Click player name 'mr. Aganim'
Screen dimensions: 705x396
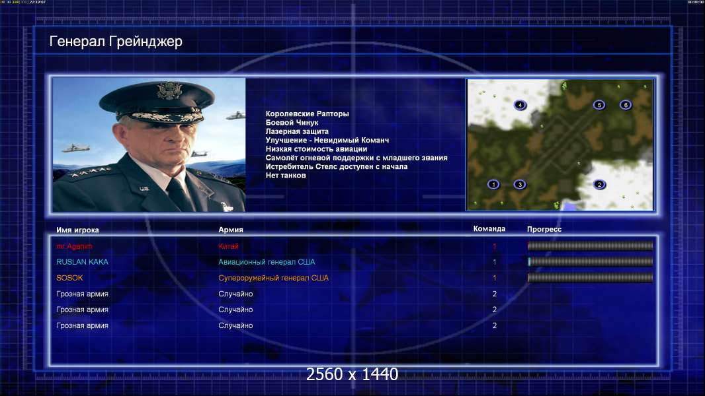(74, 246)
